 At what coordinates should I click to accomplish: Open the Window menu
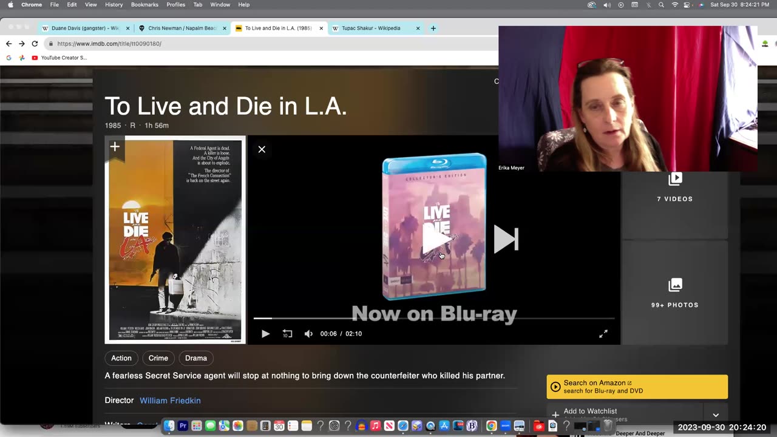(x=220, y=4)
